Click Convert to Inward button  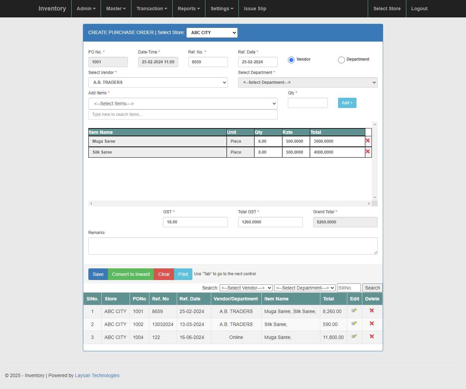coord(131,274)
